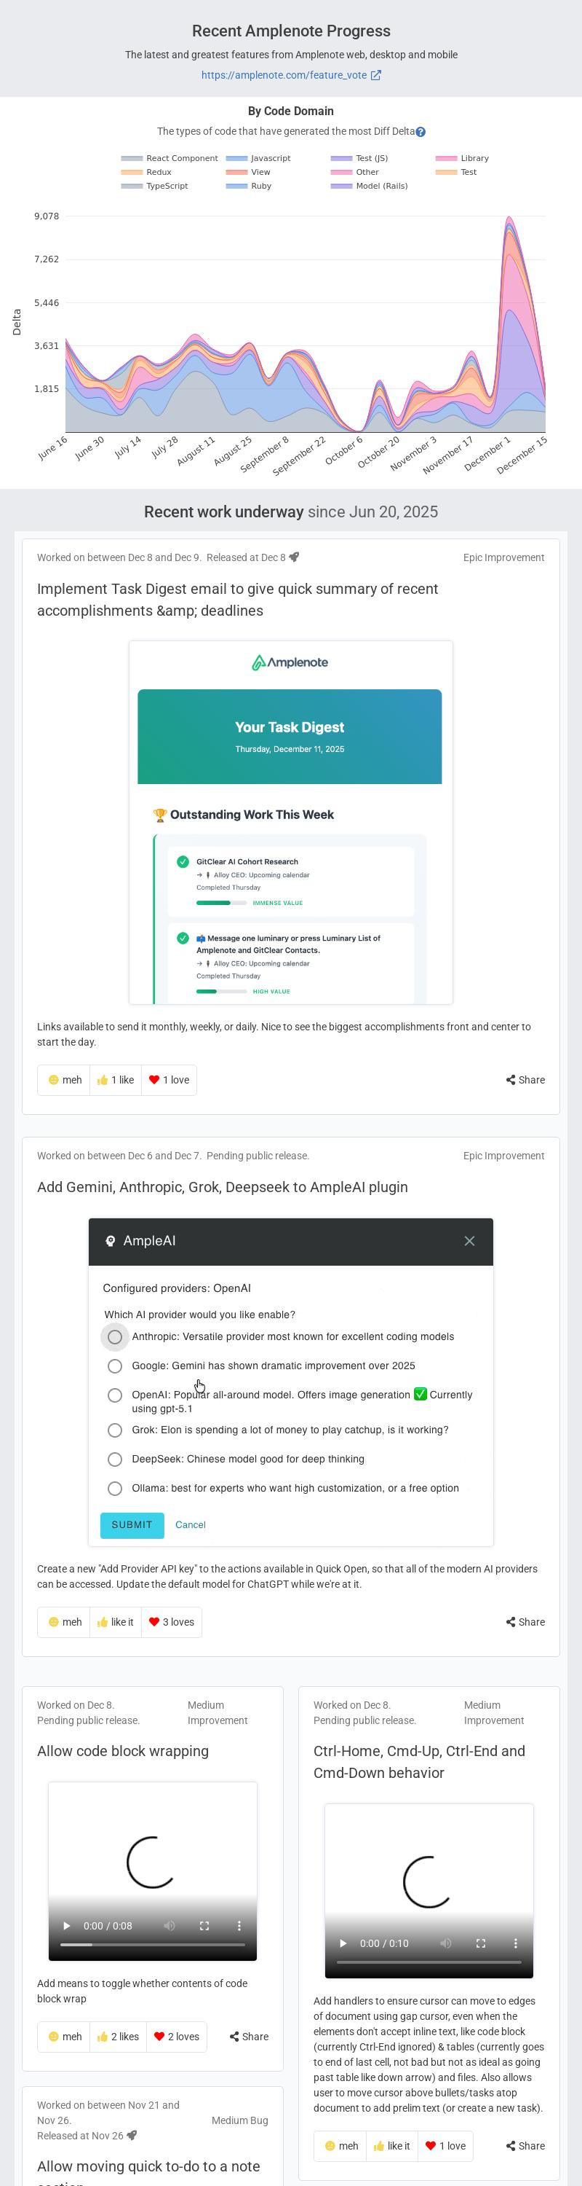Share the code block wrapping update
The width and height of the screenshot is (582, 2186).
(x=249, y=2037)
